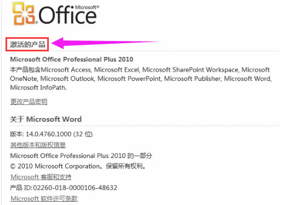Viewport: 299px width, 205px height.
Task: Open the 更改产品密钥 link
Action: point(29,102)
